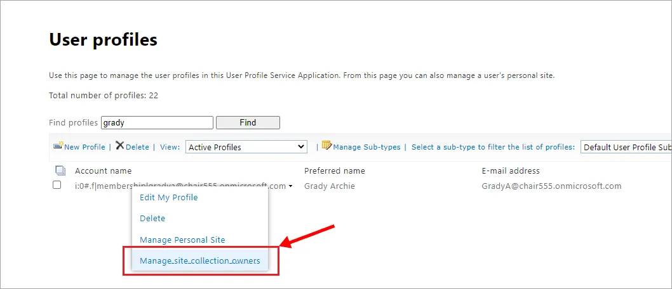
Task: Click the Find profiles search field
Action: (x=158, y=123)
